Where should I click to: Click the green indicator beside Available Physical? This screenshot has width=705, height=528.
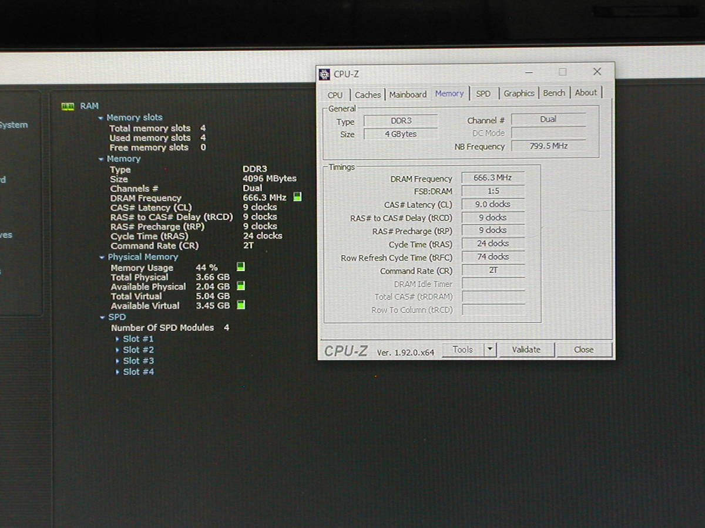pyautogui.click(x=241, y=286)
